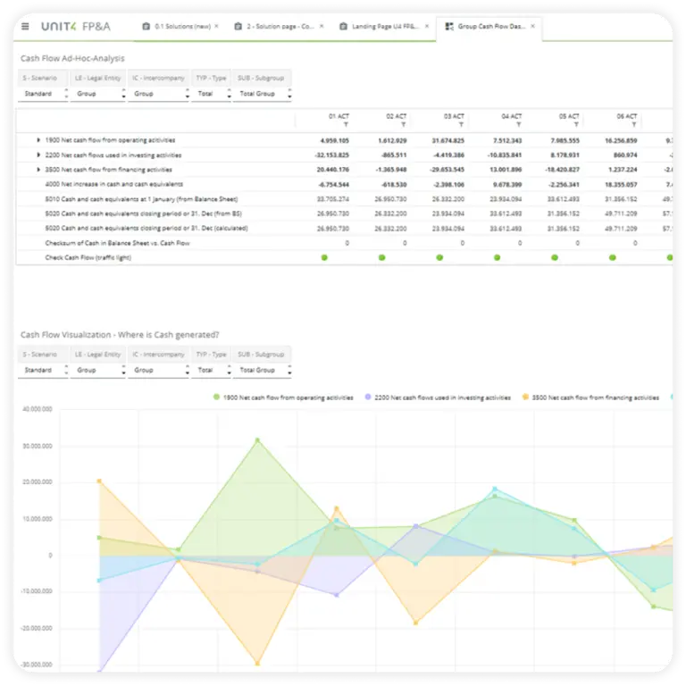The width and height of the screenshot is (686, 686).
Task: Click green traffic light in 06 ACT column
Action: tap(613, 257)
